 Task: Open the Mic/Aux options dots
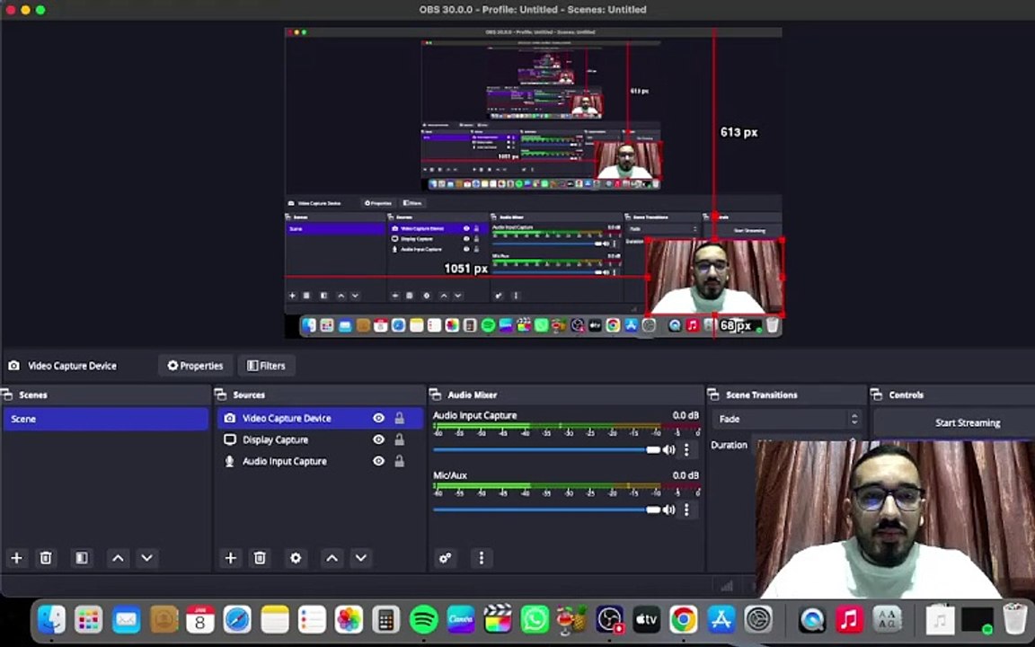[686, 510]
